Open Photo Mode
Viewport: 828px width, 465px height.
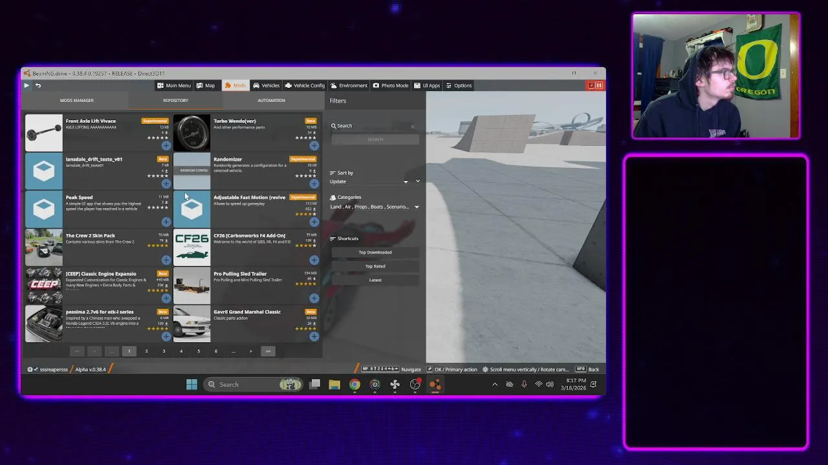click(x=391, y=85)
